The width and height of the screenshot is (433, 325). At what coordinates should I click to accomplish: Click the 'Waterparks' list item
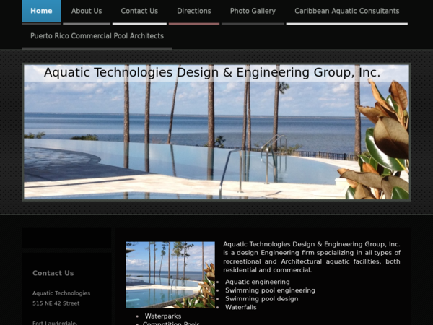click(x=163, y=316)
